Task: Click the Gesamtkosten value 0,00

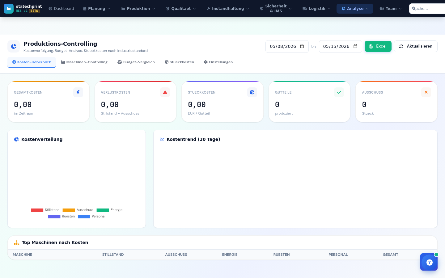Action: (x=23, y=105)
